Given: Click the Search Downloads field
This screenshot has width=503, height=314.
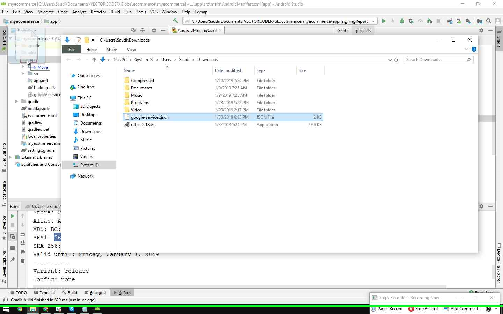Looking at the screenshot, I should click(438, 60).
